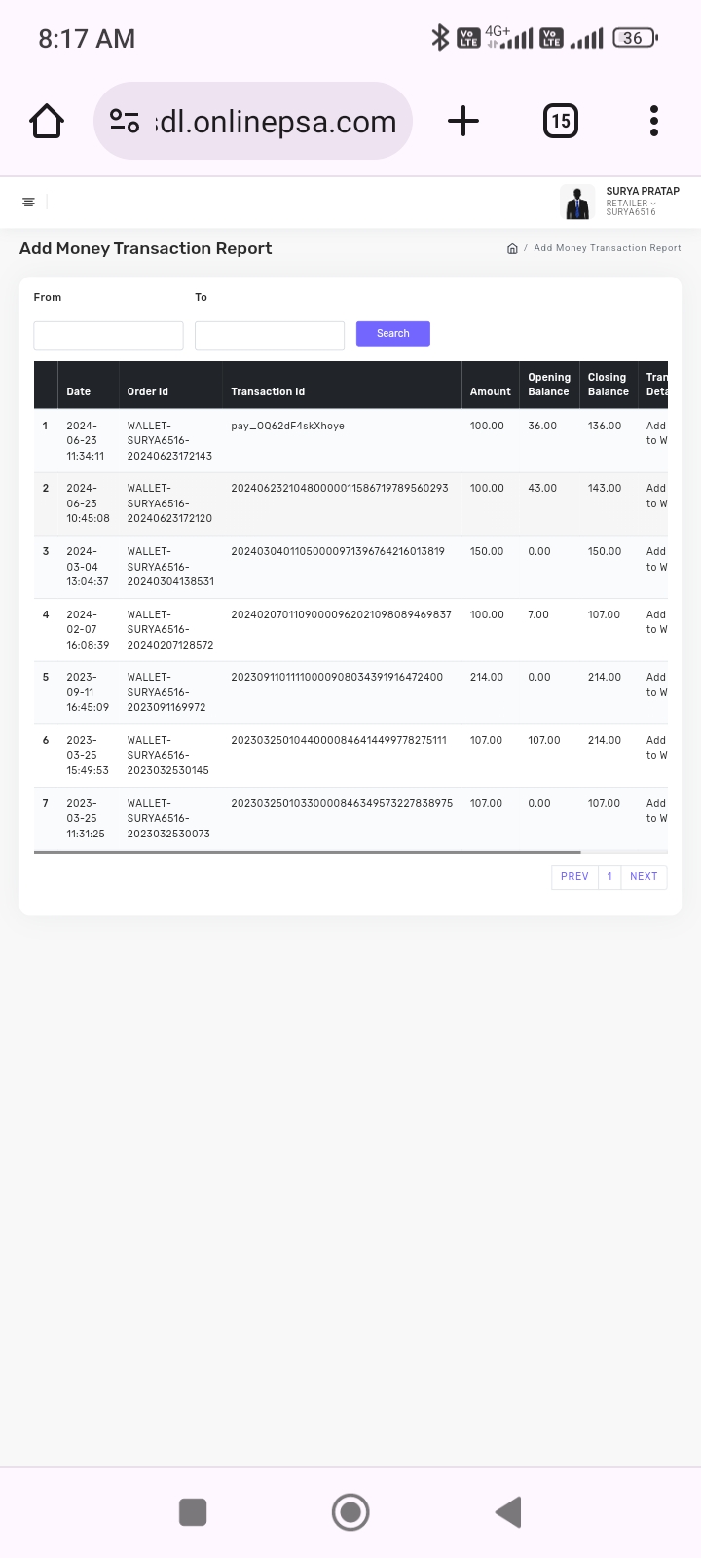Open a new browser tab
Screen dimensions: 701x1558
463,122
